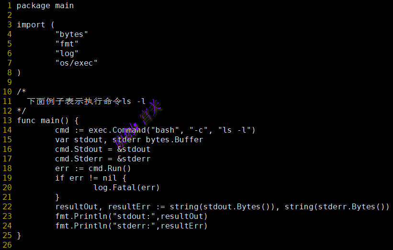
Task: Click the resultOut variable on line 22
Action: click(77, 207)
